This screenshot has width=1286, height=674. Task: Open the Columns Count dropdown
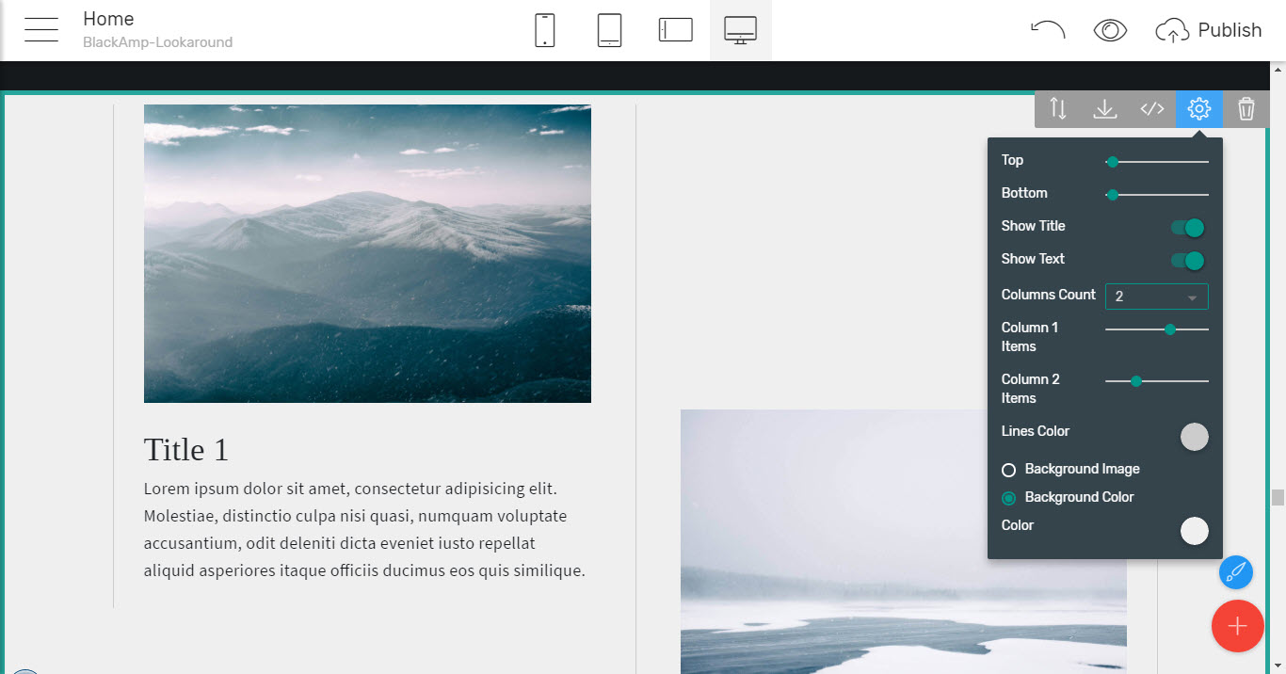(x=1156, y=297)
